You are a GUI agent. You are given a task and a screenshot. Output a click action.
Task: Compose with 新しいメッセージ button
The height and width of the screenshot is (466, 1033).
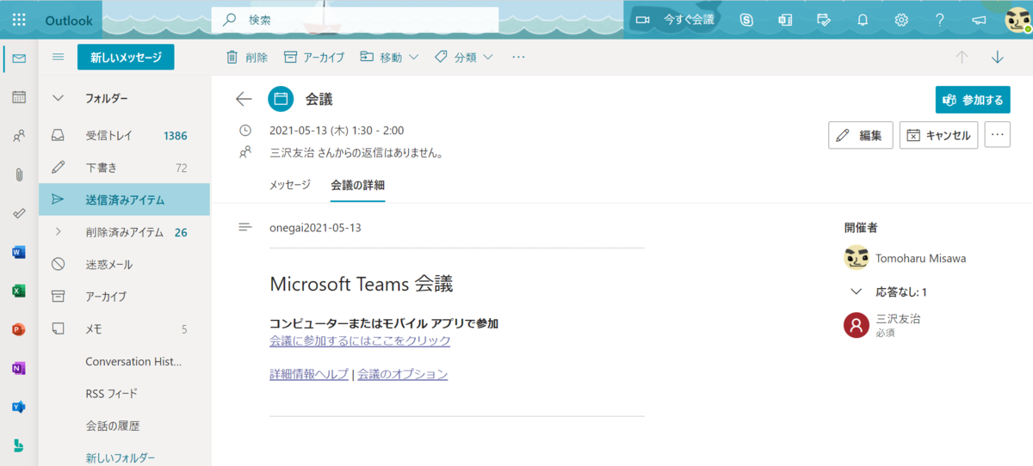[x=126, y=58]
